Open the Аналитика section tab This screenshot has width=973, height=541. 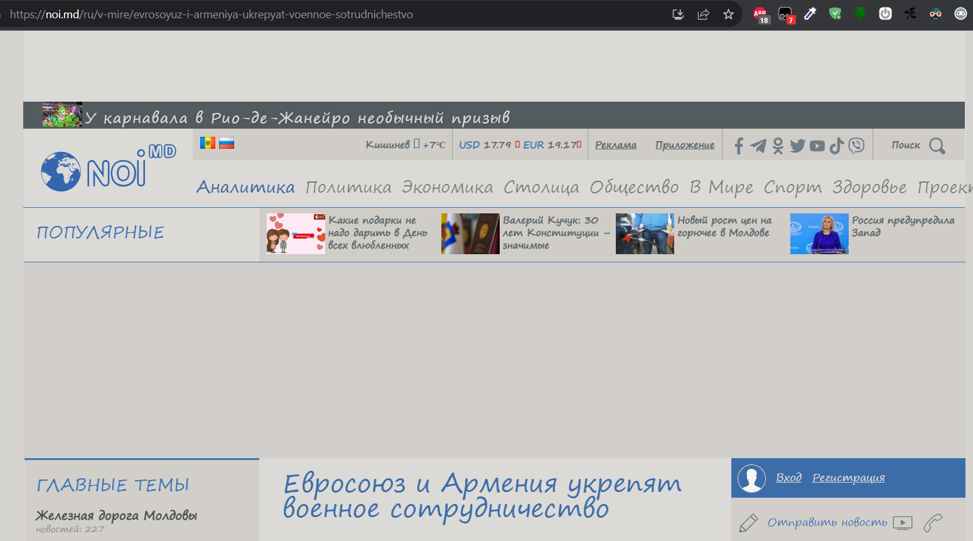245,186
